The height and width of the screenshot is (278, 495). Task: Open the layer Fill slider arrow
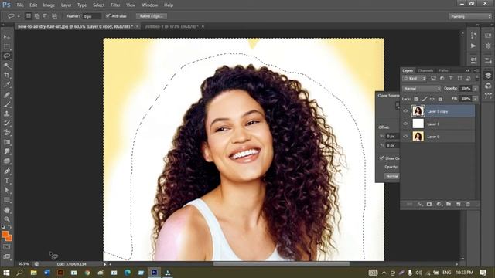click(x=475, y=99)
